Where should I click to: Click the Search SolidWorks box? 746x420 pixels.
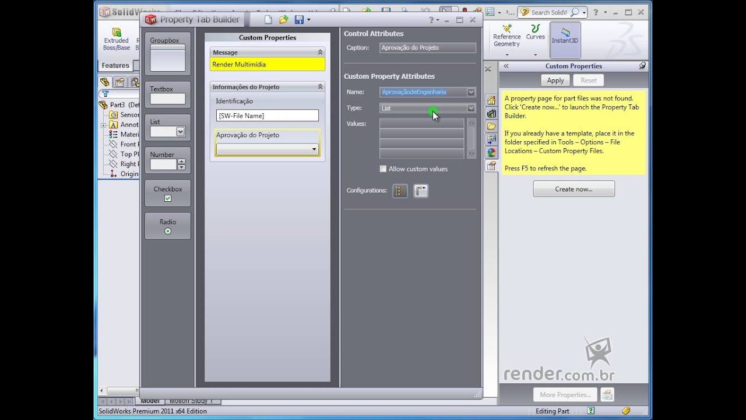pyautogui.click(x=549, y=12)
